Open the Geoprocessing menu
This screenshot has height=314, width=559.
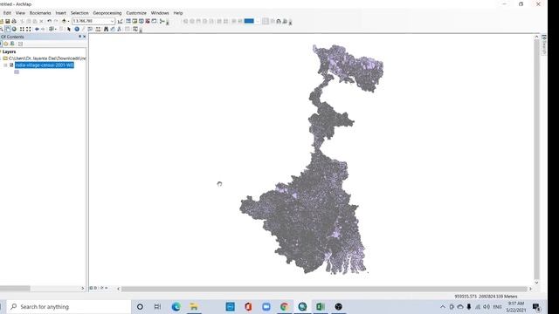coord(107,13)
